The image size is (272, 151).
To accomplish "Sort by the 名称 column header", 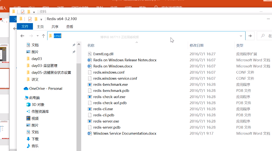I will pyautogui.click(x=91, y=45).
